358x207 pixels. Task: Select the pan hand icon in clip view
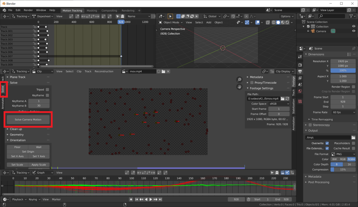coord(239,87)
